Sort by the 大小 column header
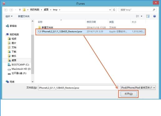Image resolution: width=161 pixels, height=116 pixels. (x=134, y=22)
